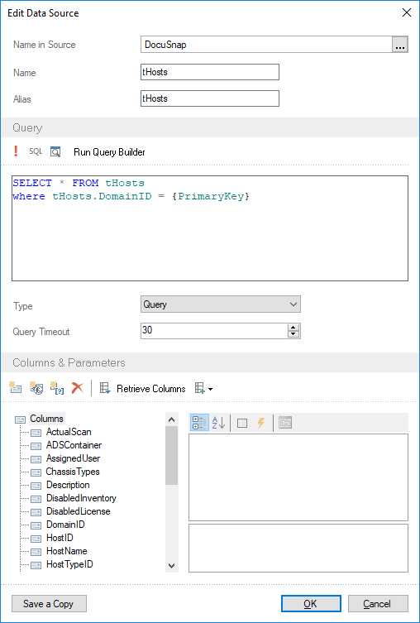The height and width of the screenshot is (623, 420).
Task: Select the ChassisTypes column
Action: (x=73, y=472)
